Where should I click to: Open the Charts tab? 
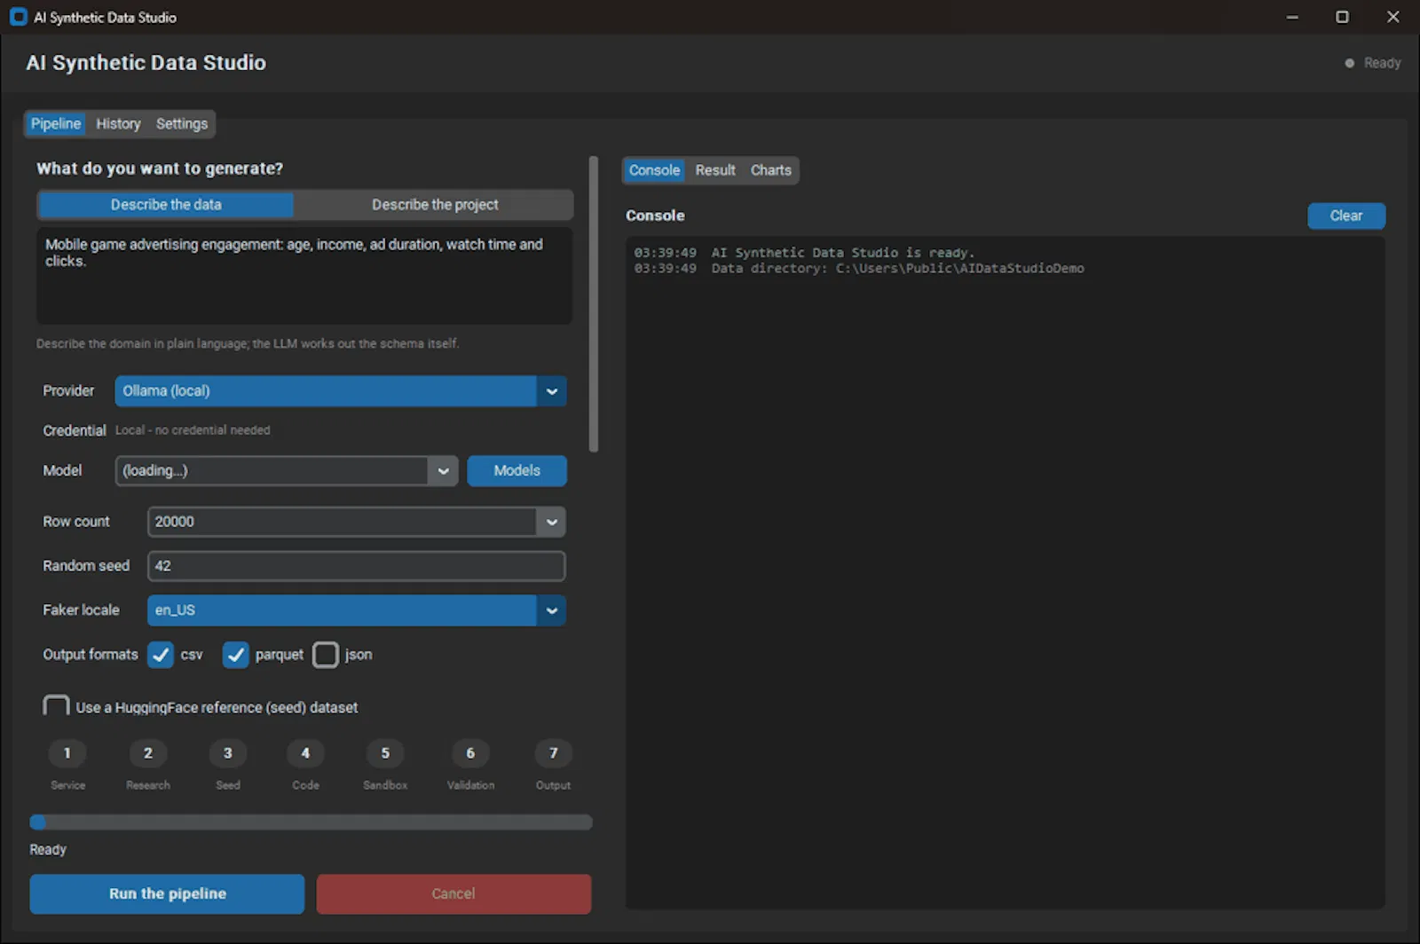pos(770,170)
